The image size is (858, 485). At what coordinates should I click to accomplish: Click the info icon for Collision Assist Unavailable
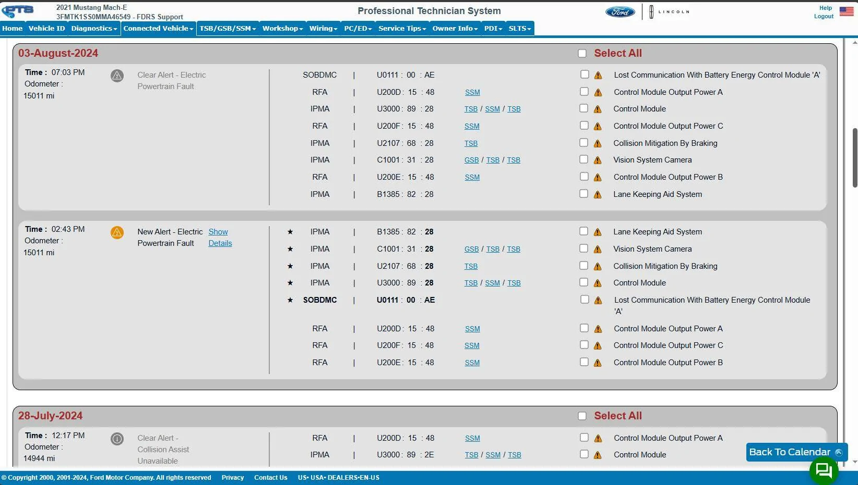tap(117, 439)
